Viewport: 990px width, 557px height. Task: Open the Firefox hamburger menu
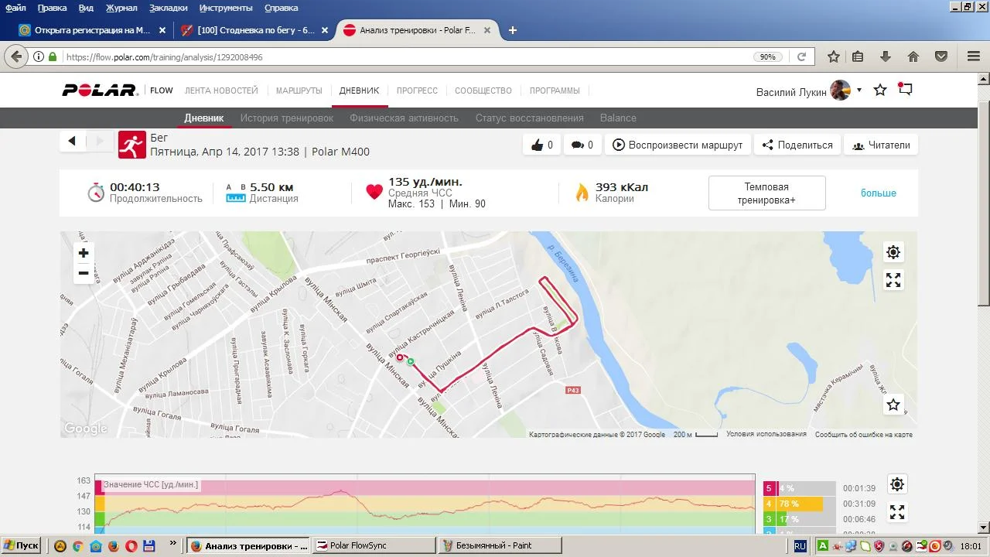point(974,56)
